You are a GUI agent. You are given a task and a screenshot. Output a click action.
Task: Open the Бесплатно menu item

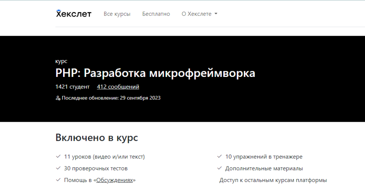click(156, 14)
